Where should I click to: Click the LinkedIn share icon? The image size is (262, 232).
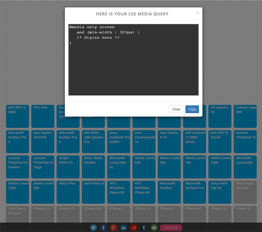click(124, 228)
